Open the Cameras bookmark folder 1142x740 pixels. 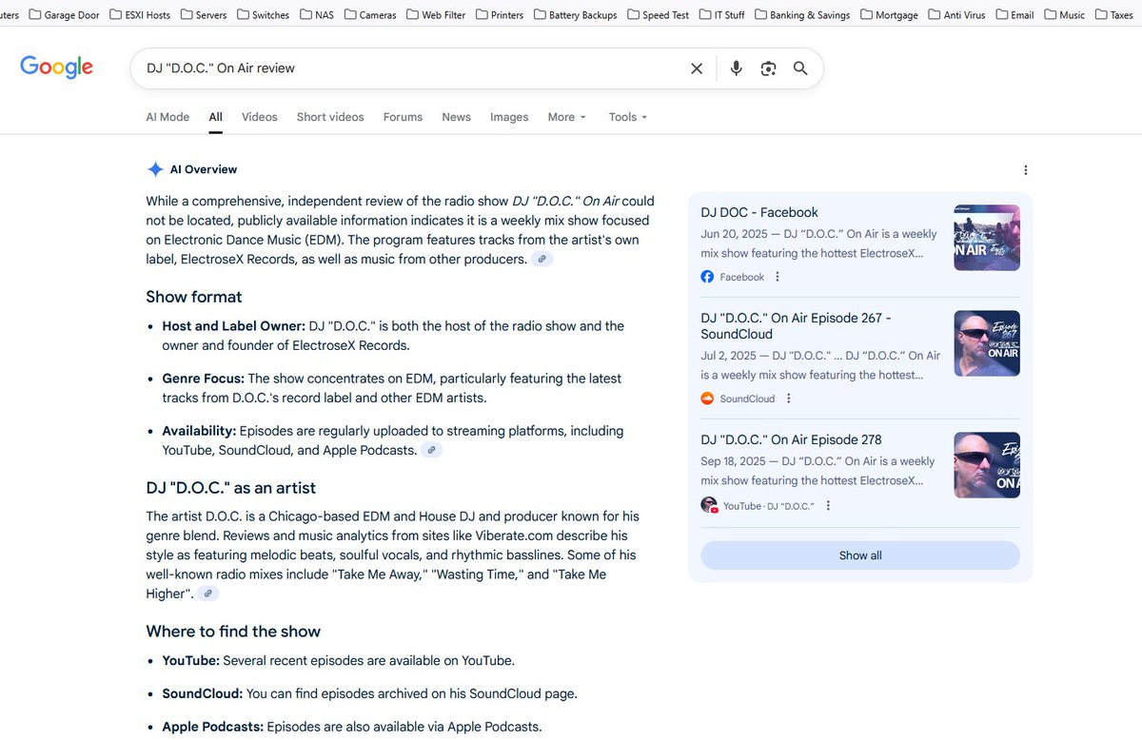[x=371, y=15]
